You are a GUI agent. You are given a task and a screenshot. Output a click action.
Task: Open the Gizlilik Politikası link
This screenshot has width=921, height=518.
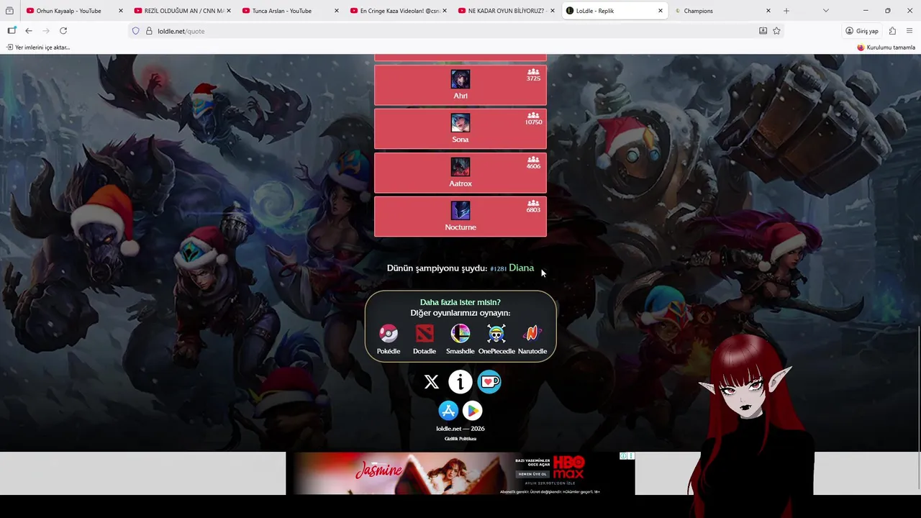point(460,439)
